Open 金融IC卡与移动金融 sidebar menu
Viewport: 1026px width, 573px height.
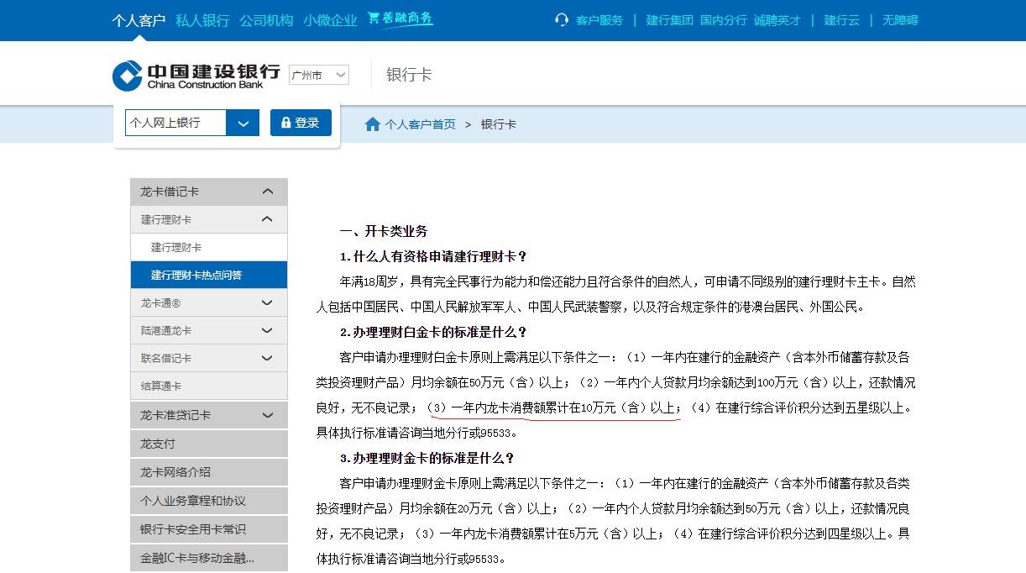209,558
